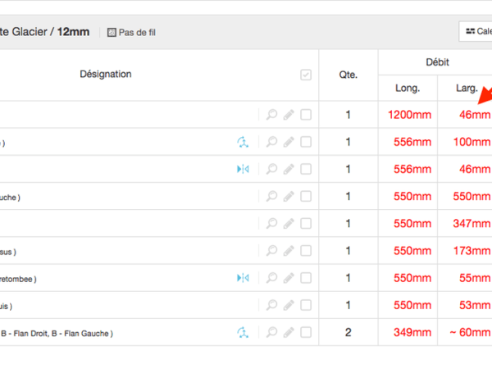Click the magnifier icon in the 1200mm row
The image size is (492, 369).
click(x=272, y=115)
